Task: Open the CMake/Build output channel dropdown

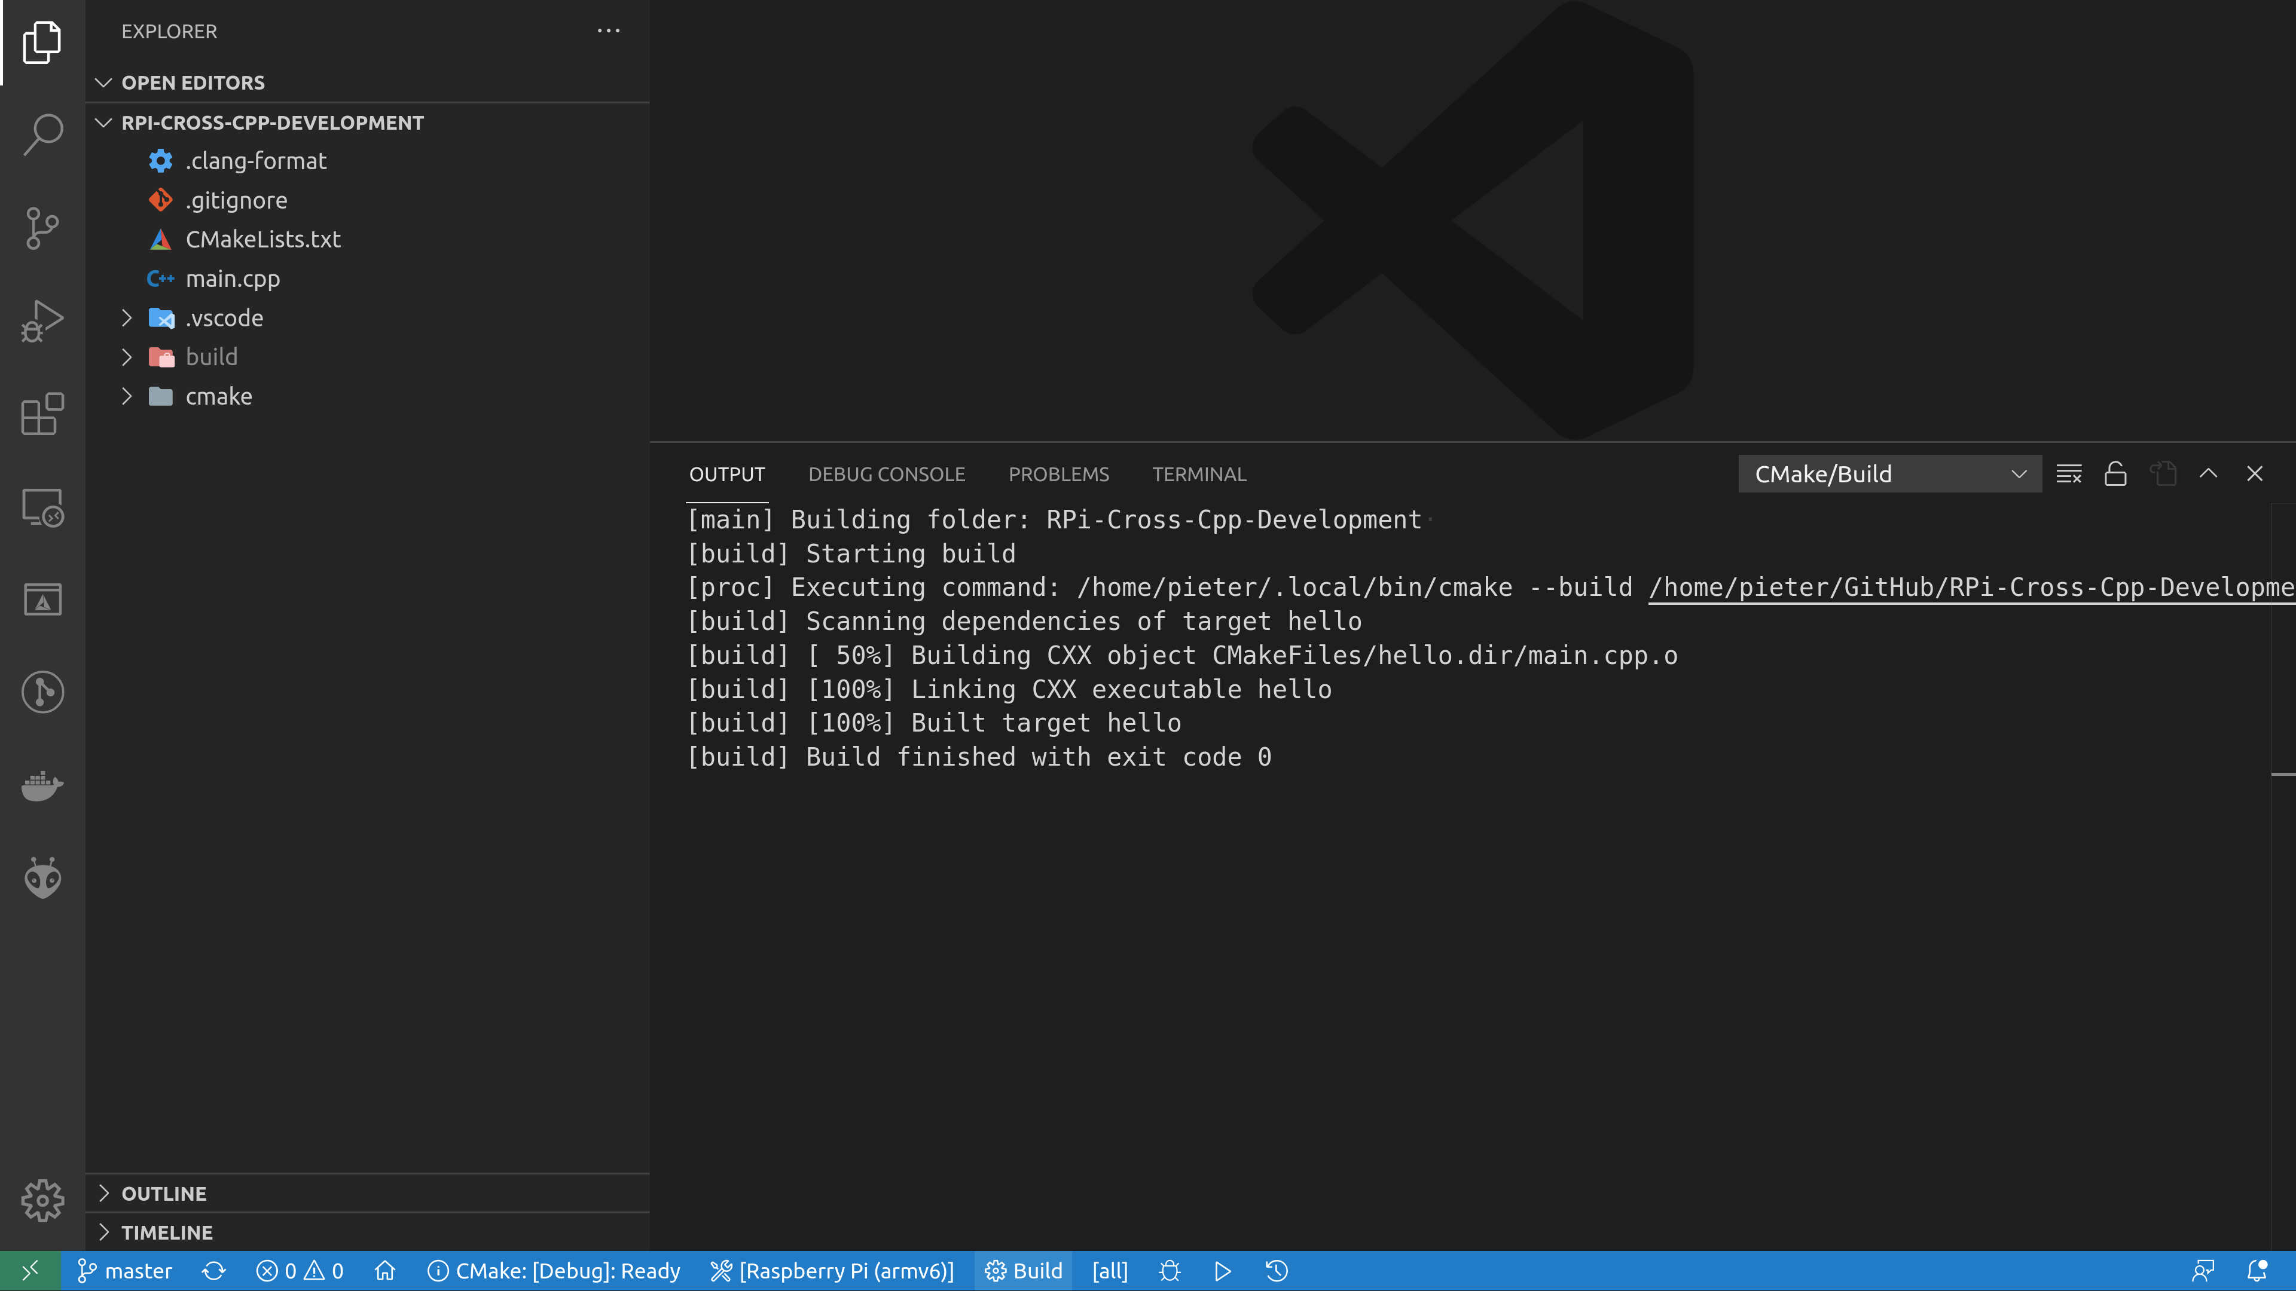Action: click(x=1889, y=474)
